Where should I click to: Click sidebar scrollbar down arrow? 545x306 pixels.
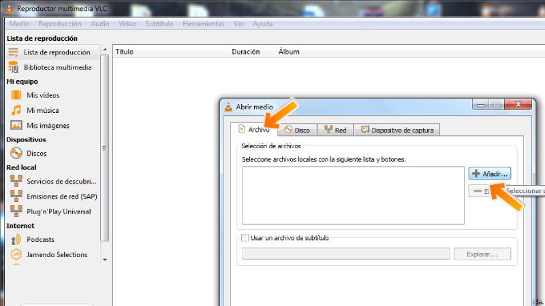(x=105, y=260)
